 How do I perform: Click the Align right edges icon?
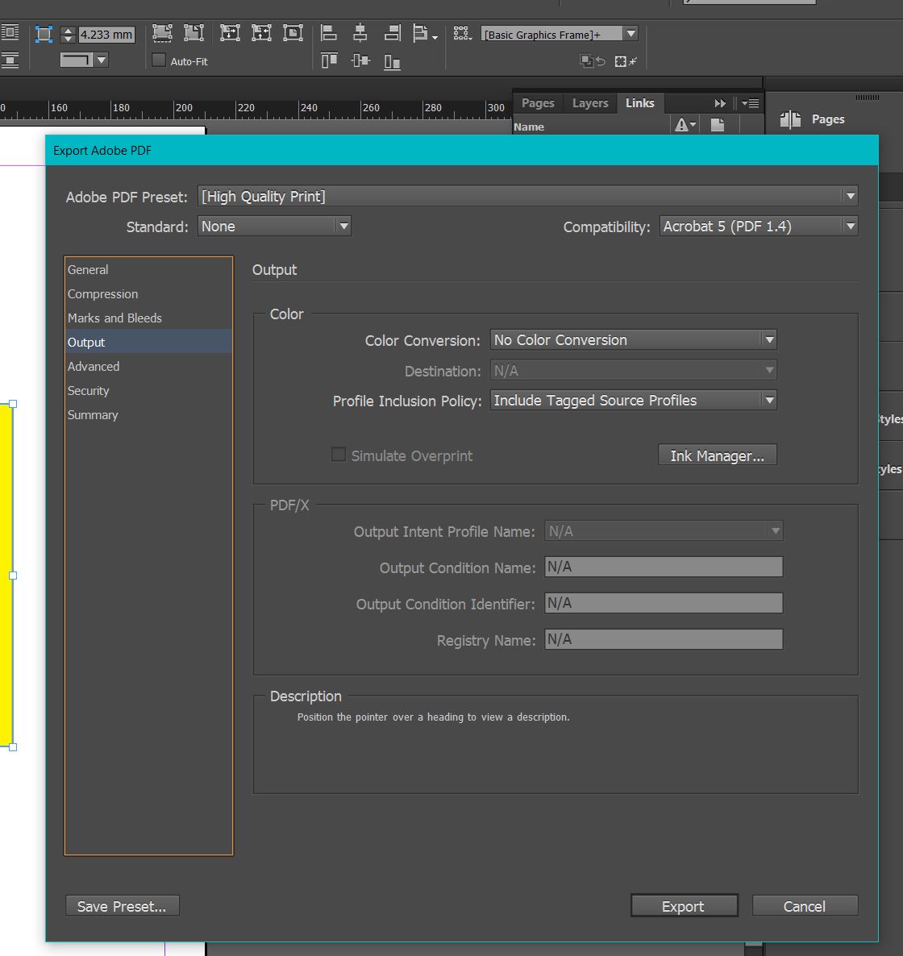tap(393, 33)
